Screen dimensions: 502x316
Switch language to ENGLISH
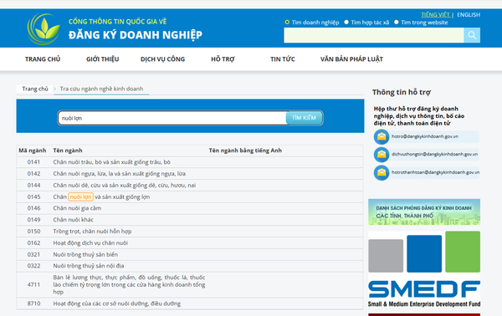coord(469,15)
